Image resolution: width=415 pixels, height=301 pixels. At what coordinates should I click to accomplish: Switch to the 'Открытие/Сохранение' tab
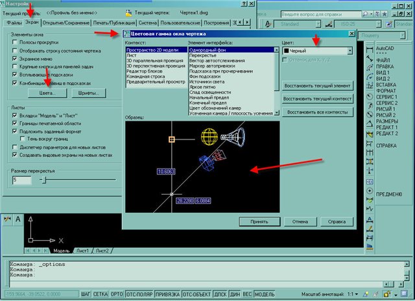click(x=66, y=23)
